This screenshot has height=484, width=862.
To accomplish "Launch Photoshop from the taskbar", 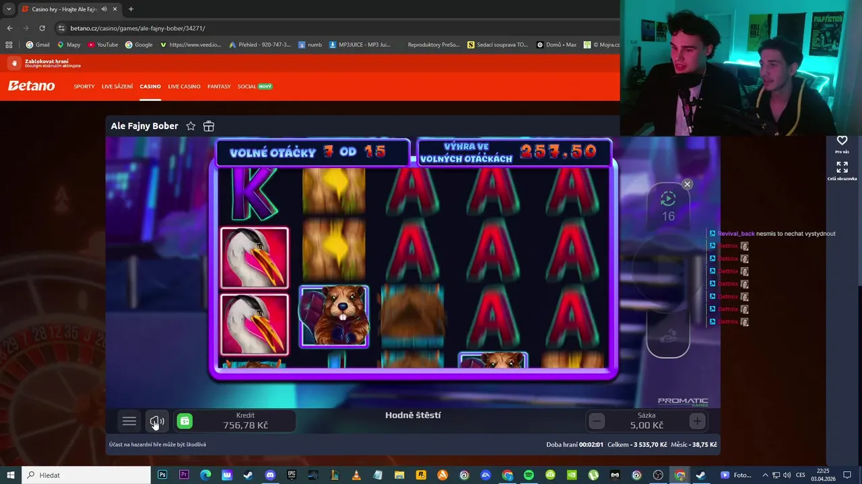I will [x=162, y=475].
